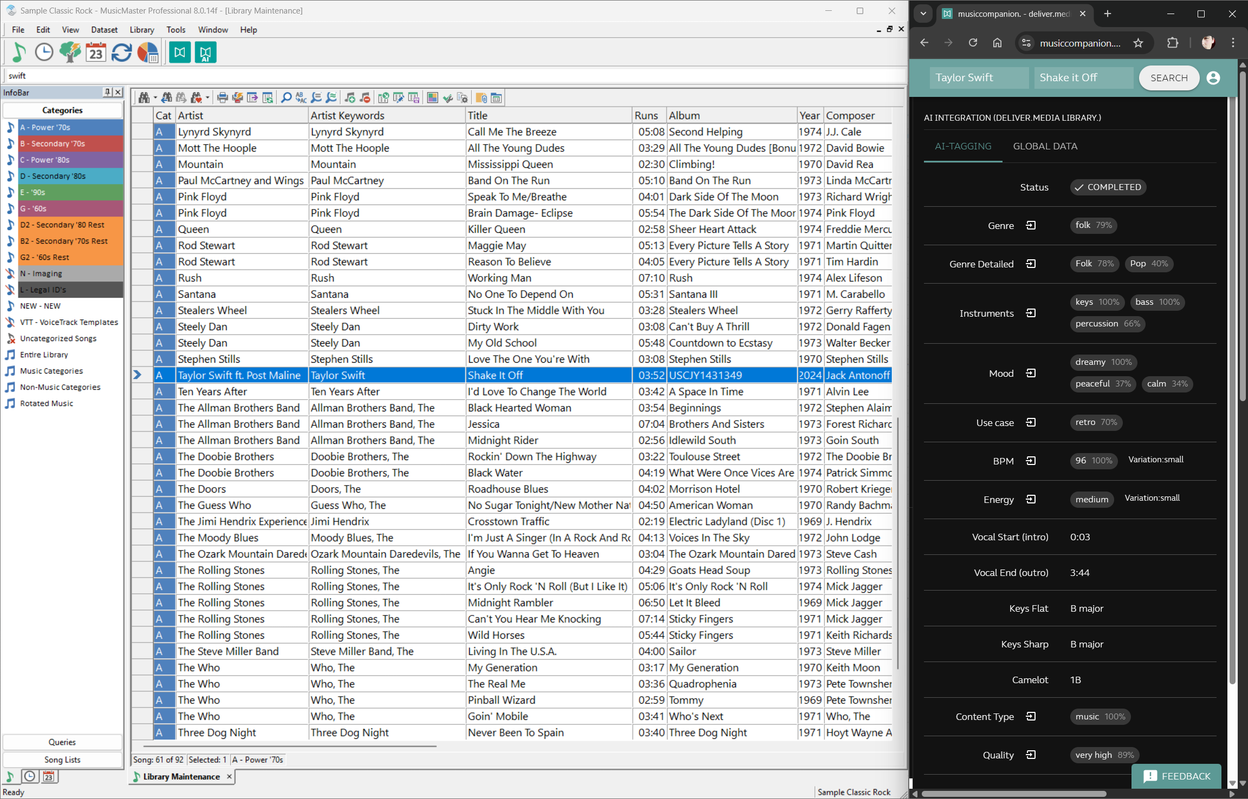Open the Library menu

(x=142, y=30)
